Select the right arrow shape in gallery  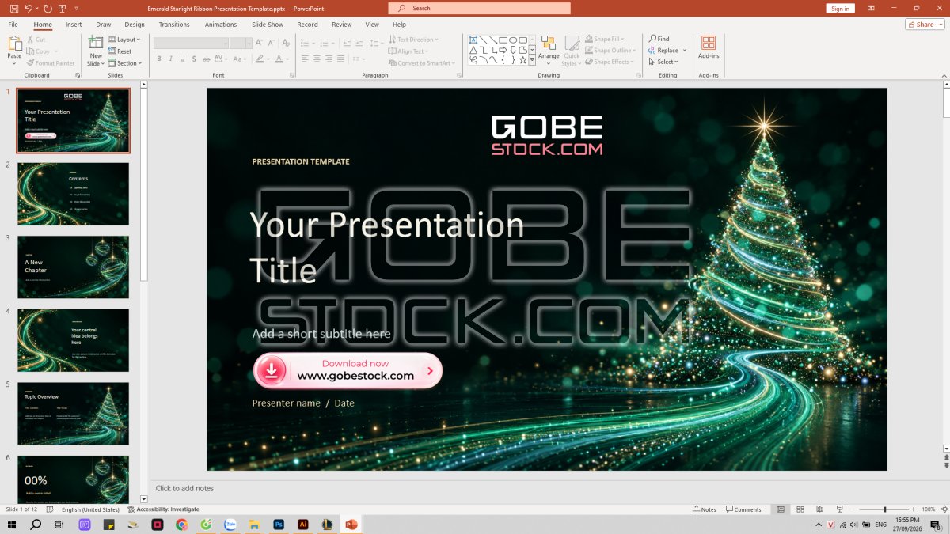coord(503,49)
